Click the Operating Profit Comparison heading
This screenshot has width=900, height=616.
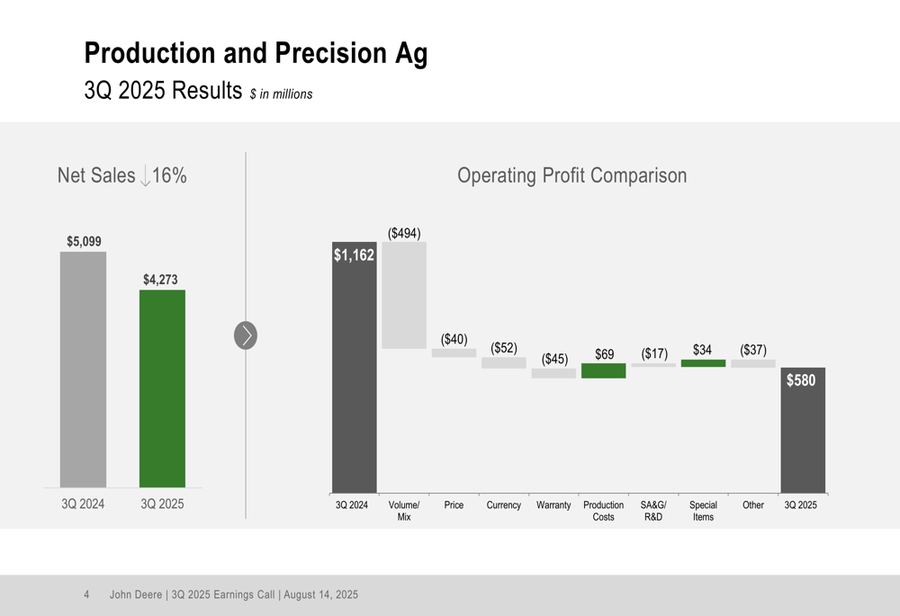click(x=571, y=175)
